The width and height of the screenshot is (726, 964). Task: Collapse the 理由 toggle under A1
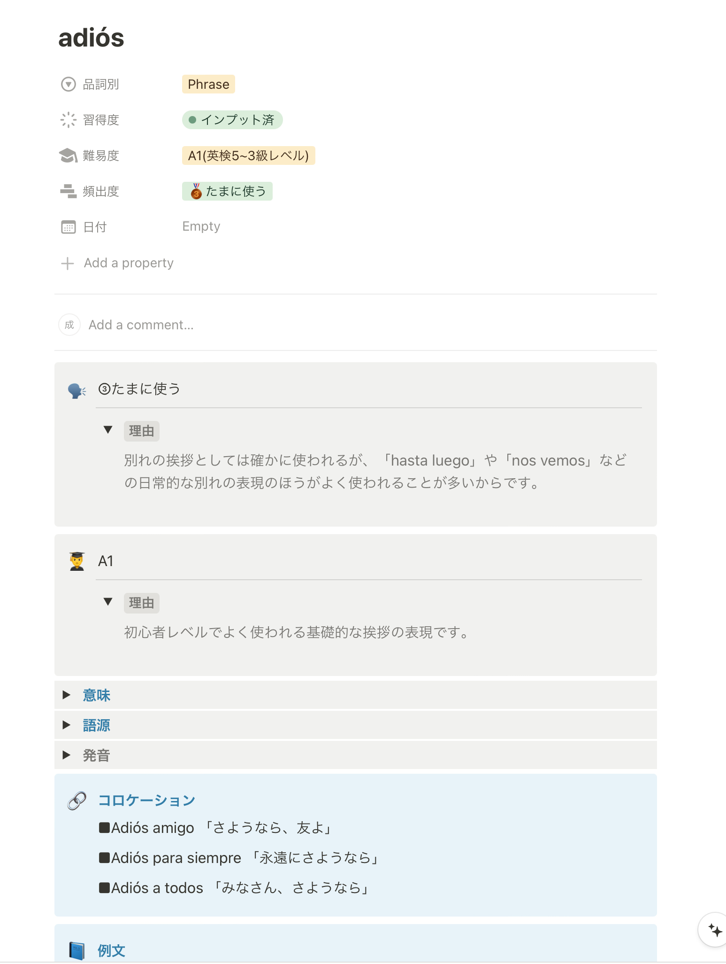click(x=108, y=602)
